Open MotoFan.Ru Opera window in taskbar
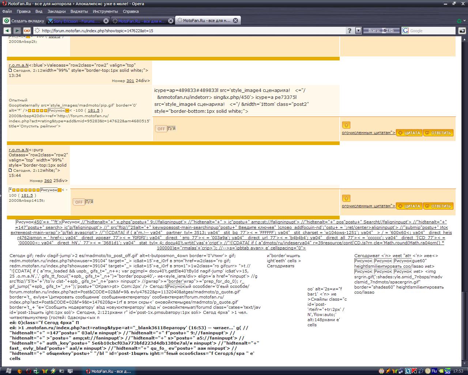The height and width of the screenshot is (375, 468). click(x=109, y=371)
